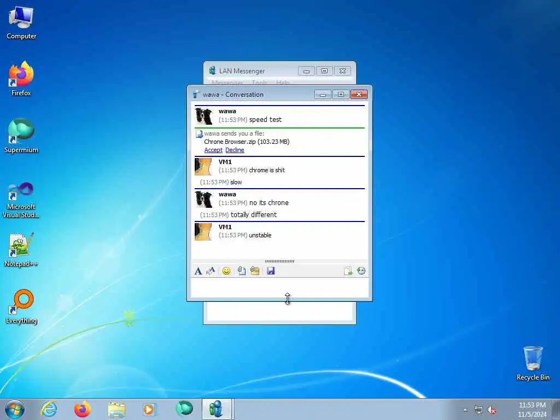Select the Supermium desktop shortcut

click(x=21, y=136)
